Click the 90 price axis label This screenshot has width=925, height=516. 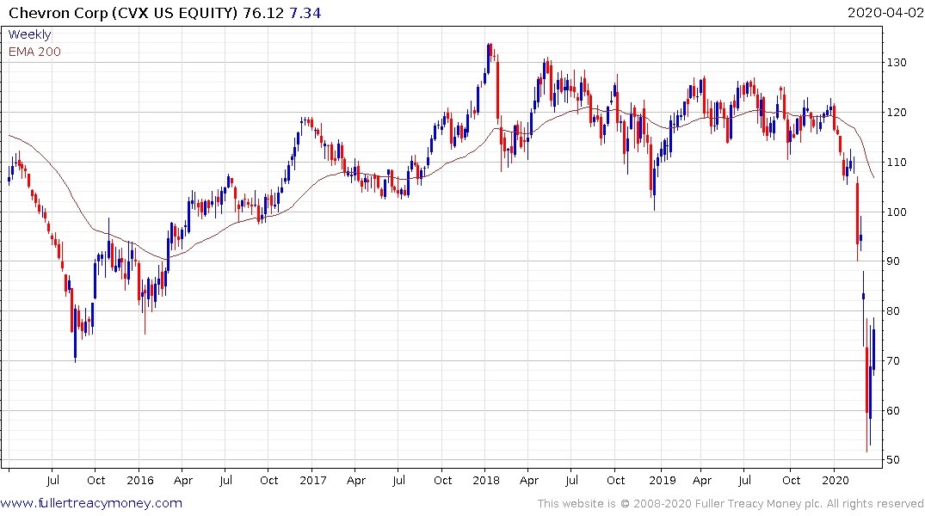coord(893,261)
